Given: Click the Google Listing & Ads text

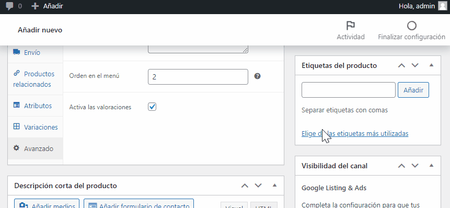Looking at the screenshot, I should (x=334, y=188).
